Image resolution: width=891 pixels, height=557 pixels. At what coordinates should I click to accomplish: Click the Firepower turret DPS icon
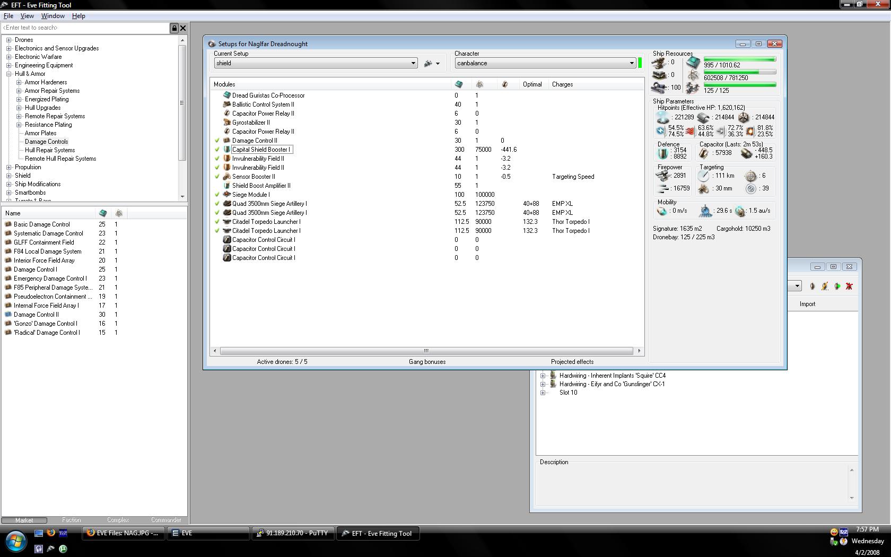(663, 176)
